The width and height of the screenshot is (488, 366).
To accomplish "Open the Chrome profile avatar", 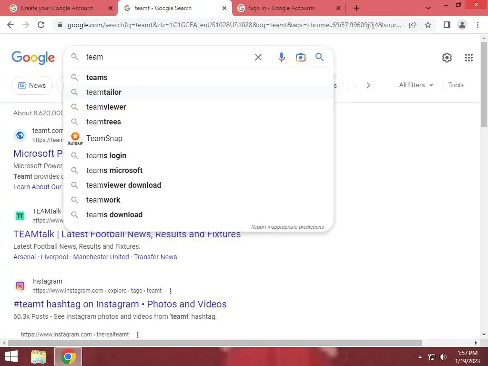I will click(462, 25).
